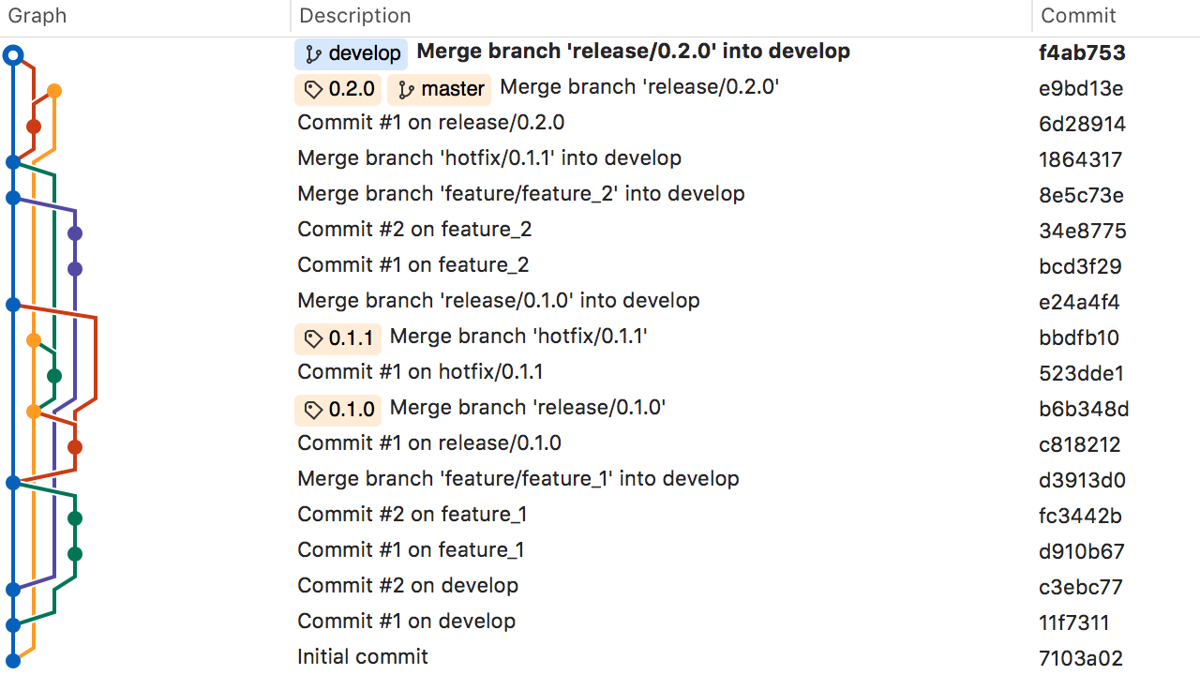Click the tag icon on the 0.1.0 tag
This screenshot has width=1200, height=675.
pyautogui.click(x=313, y=410)
